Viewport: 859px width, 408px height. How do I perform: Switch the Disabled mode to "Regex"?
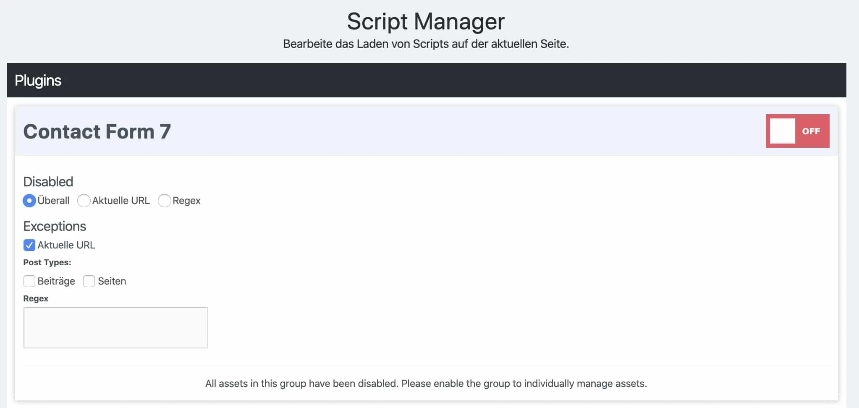point(165,201)
